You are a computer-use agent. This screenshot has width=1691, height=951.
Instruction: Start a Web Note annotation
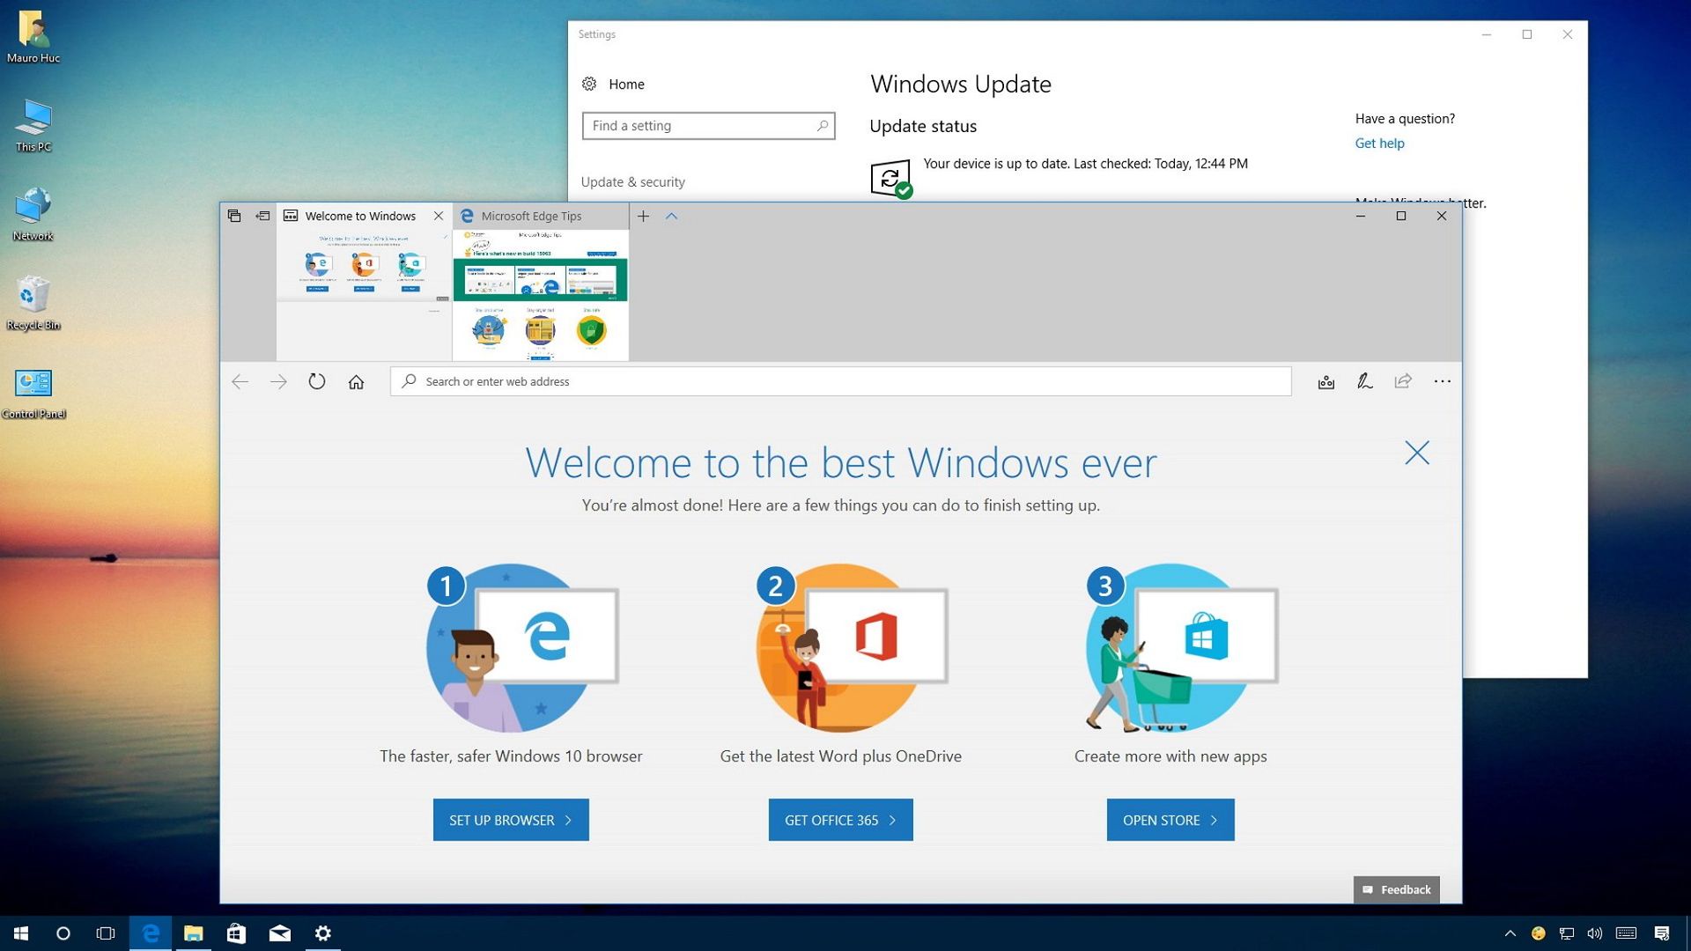coord(1364,381)
